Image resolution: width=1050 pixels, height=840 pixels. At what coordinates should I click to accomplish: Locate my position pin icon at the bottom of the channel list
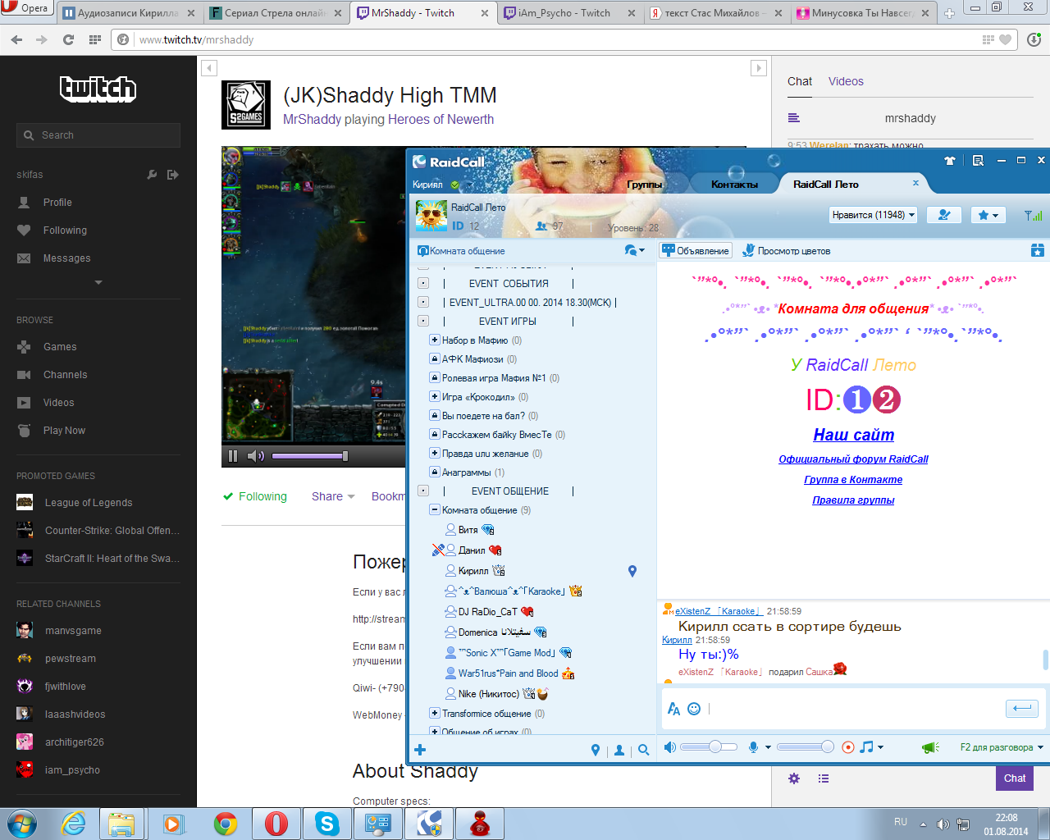(x=596, y=750)
